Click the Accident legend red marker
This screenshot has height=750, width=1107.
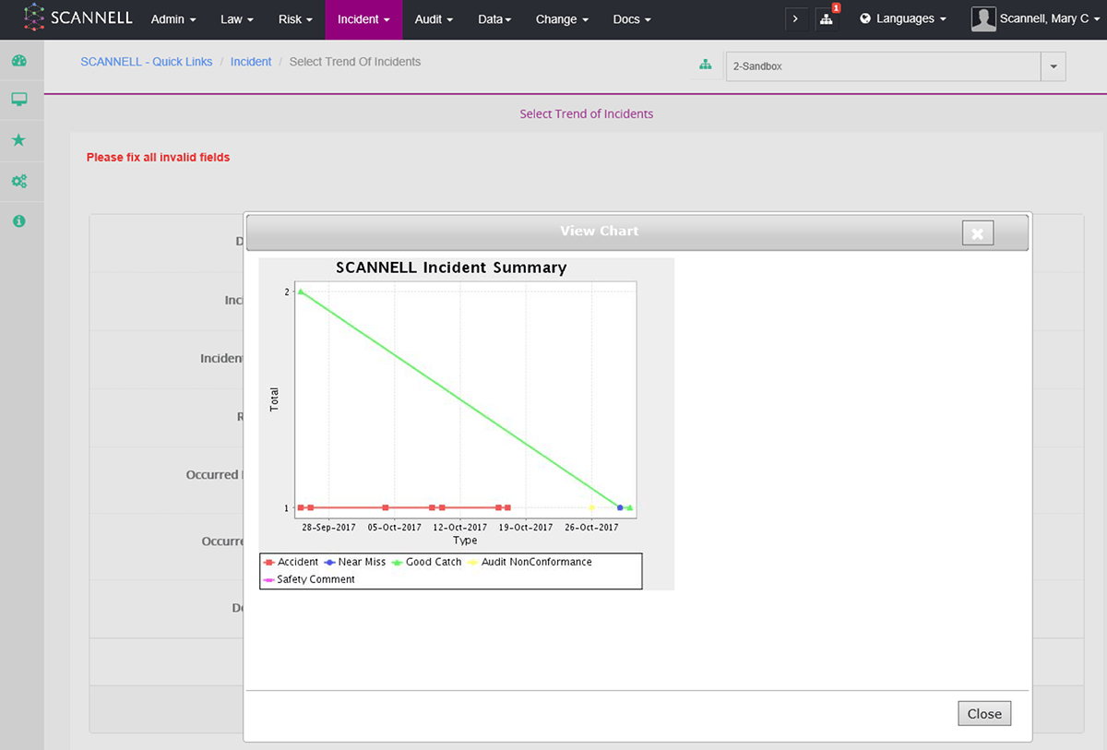pyautogui.click(x=268, y=562)
